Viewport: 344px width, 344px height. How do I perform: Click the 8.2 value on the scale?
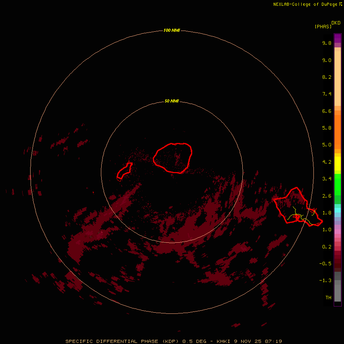[327, 77]
